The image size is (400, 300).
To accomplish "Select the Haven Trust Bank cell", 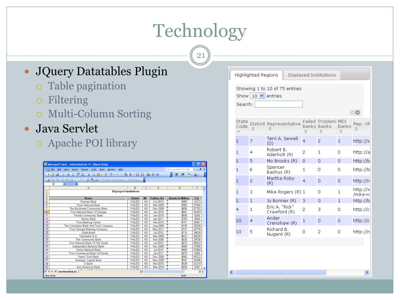I will pos(88,257).
